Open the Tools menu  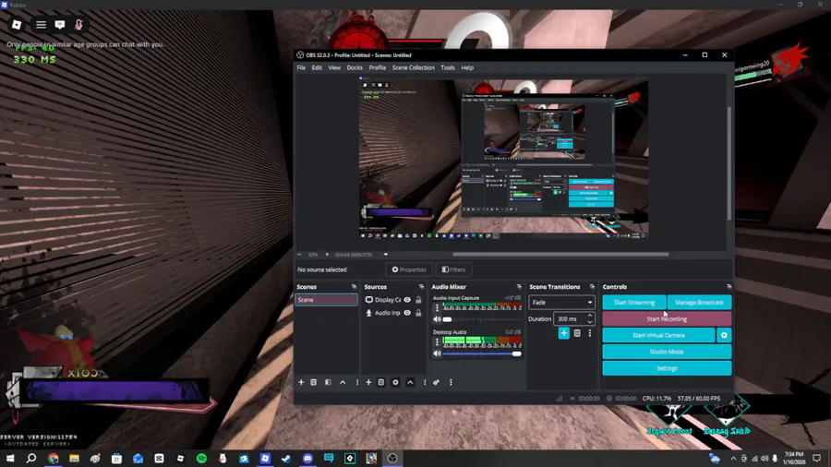(x=448, y=67)
